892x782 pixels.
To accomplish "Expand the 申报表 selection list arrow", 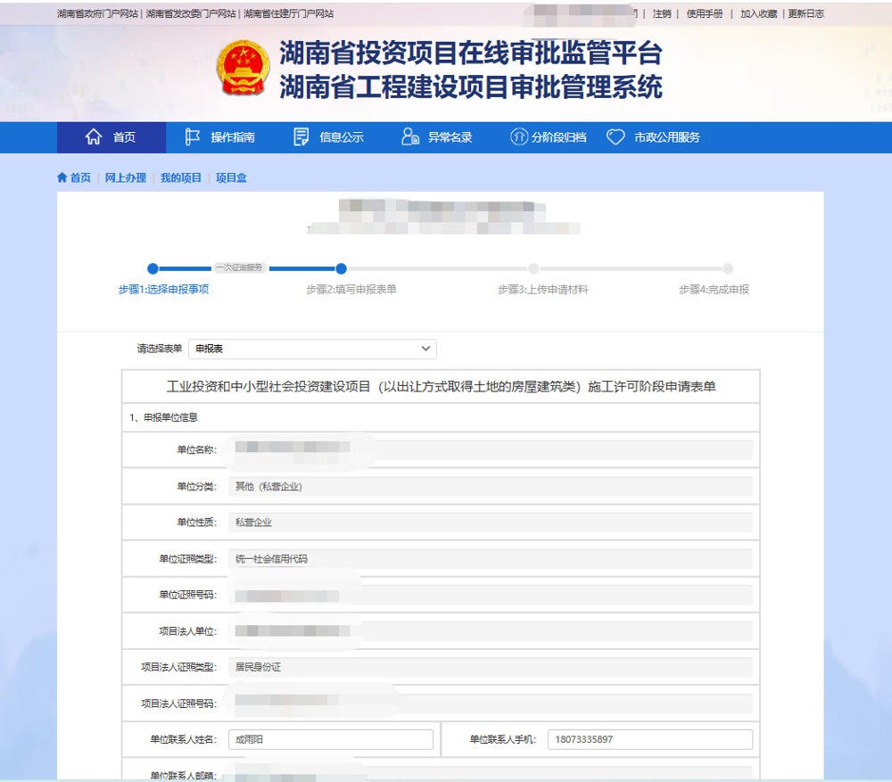I will tap(425, 349).
